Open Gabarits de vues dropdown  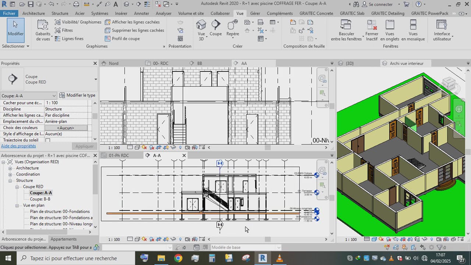pos(43,30)
